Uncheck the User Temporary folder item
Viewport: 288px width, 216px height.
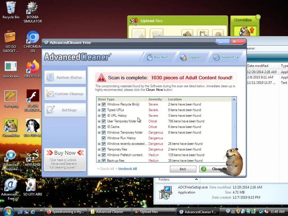(x=103, y=121)
